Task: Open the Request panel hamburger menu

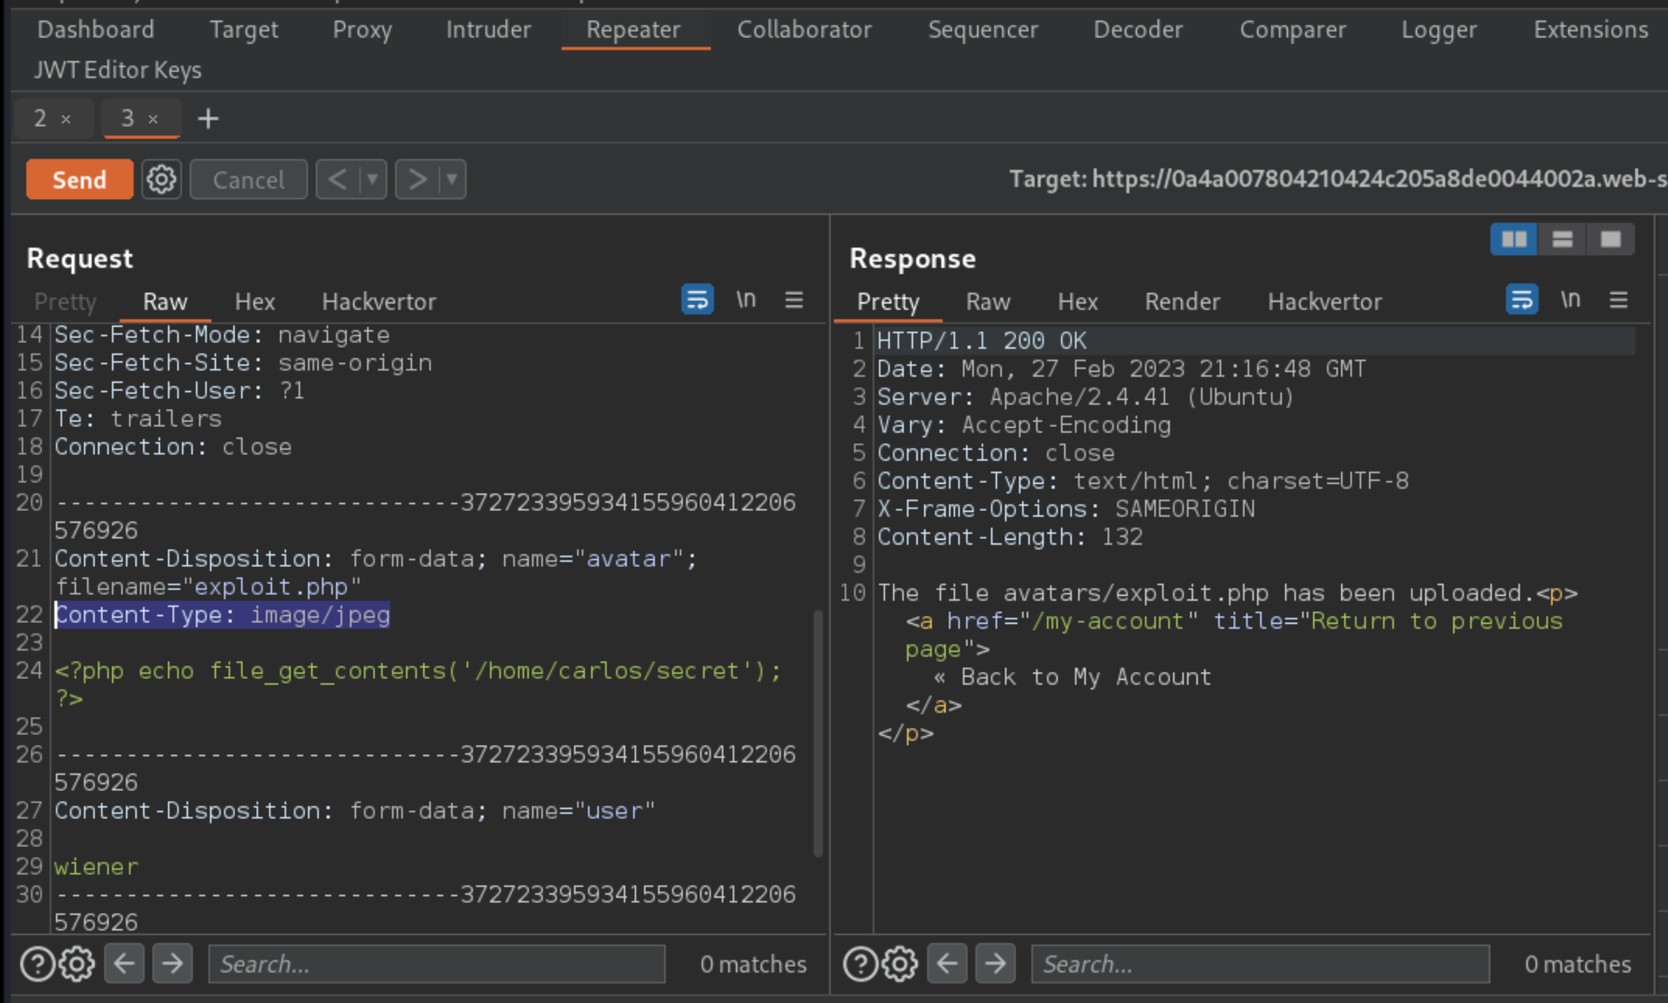Action: pos(794,299)
